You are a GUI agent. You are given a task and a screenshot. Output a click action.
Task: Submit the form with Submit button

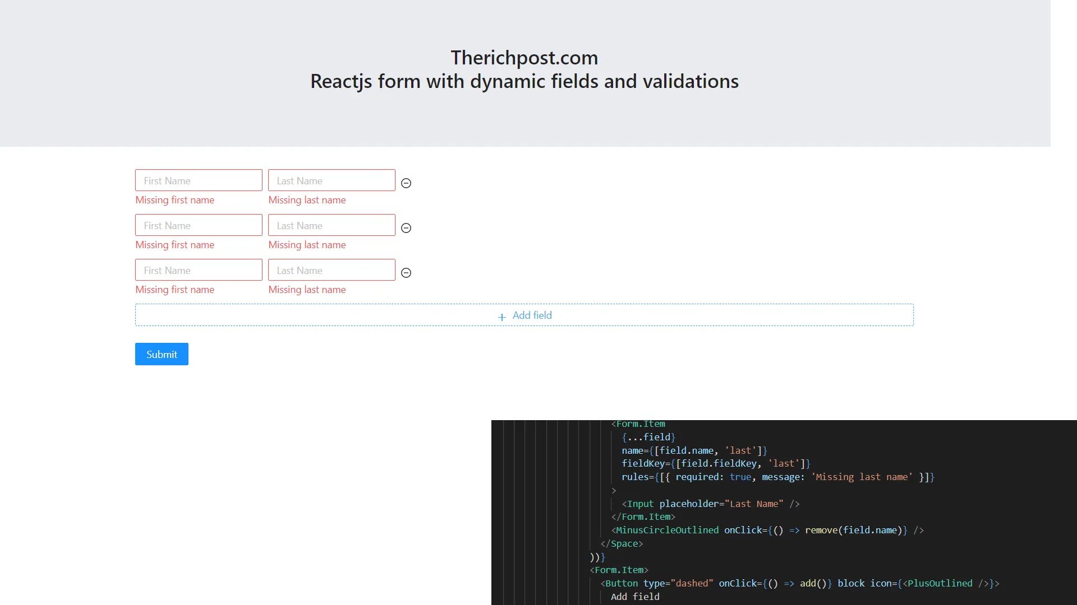(x=162, y=354)
